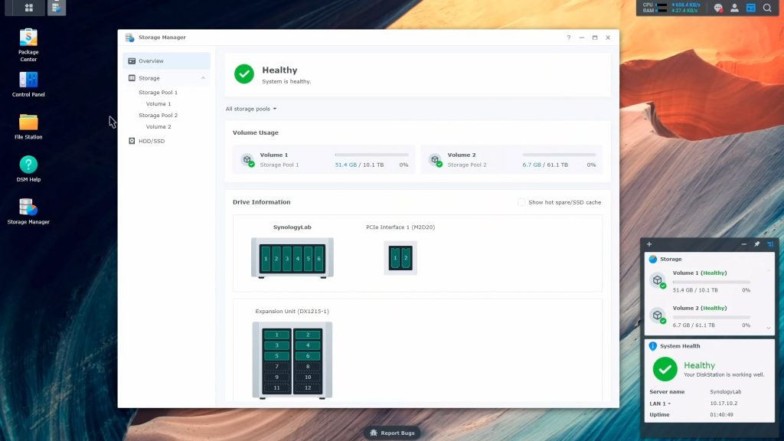Open the user options icon in the top bar
This screenshot has height=441, width=784.
[x=734, y=8]
